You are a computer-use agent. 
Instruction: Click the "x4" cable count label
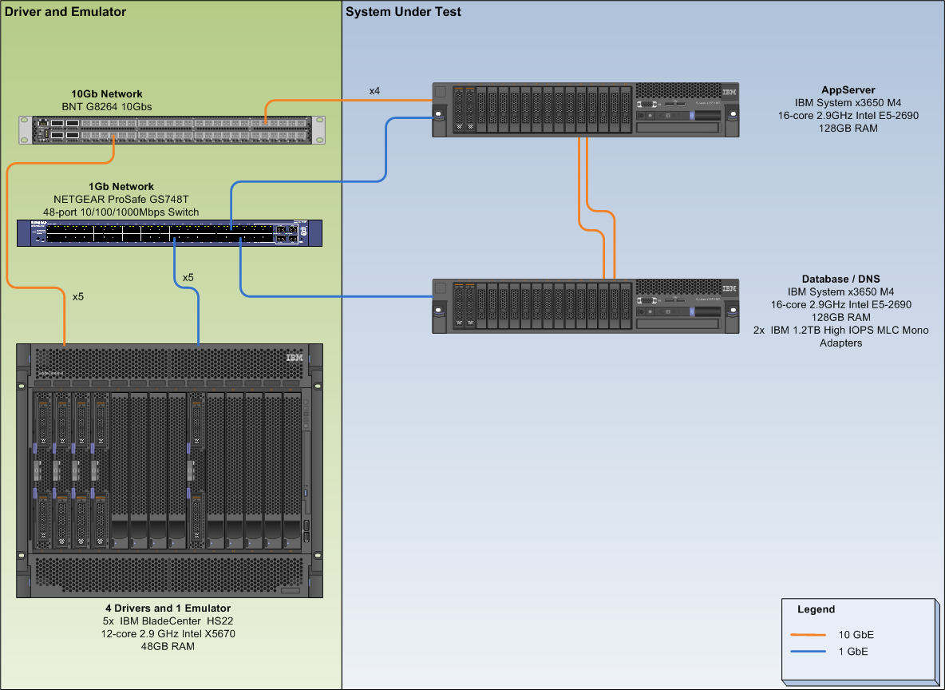374,91
